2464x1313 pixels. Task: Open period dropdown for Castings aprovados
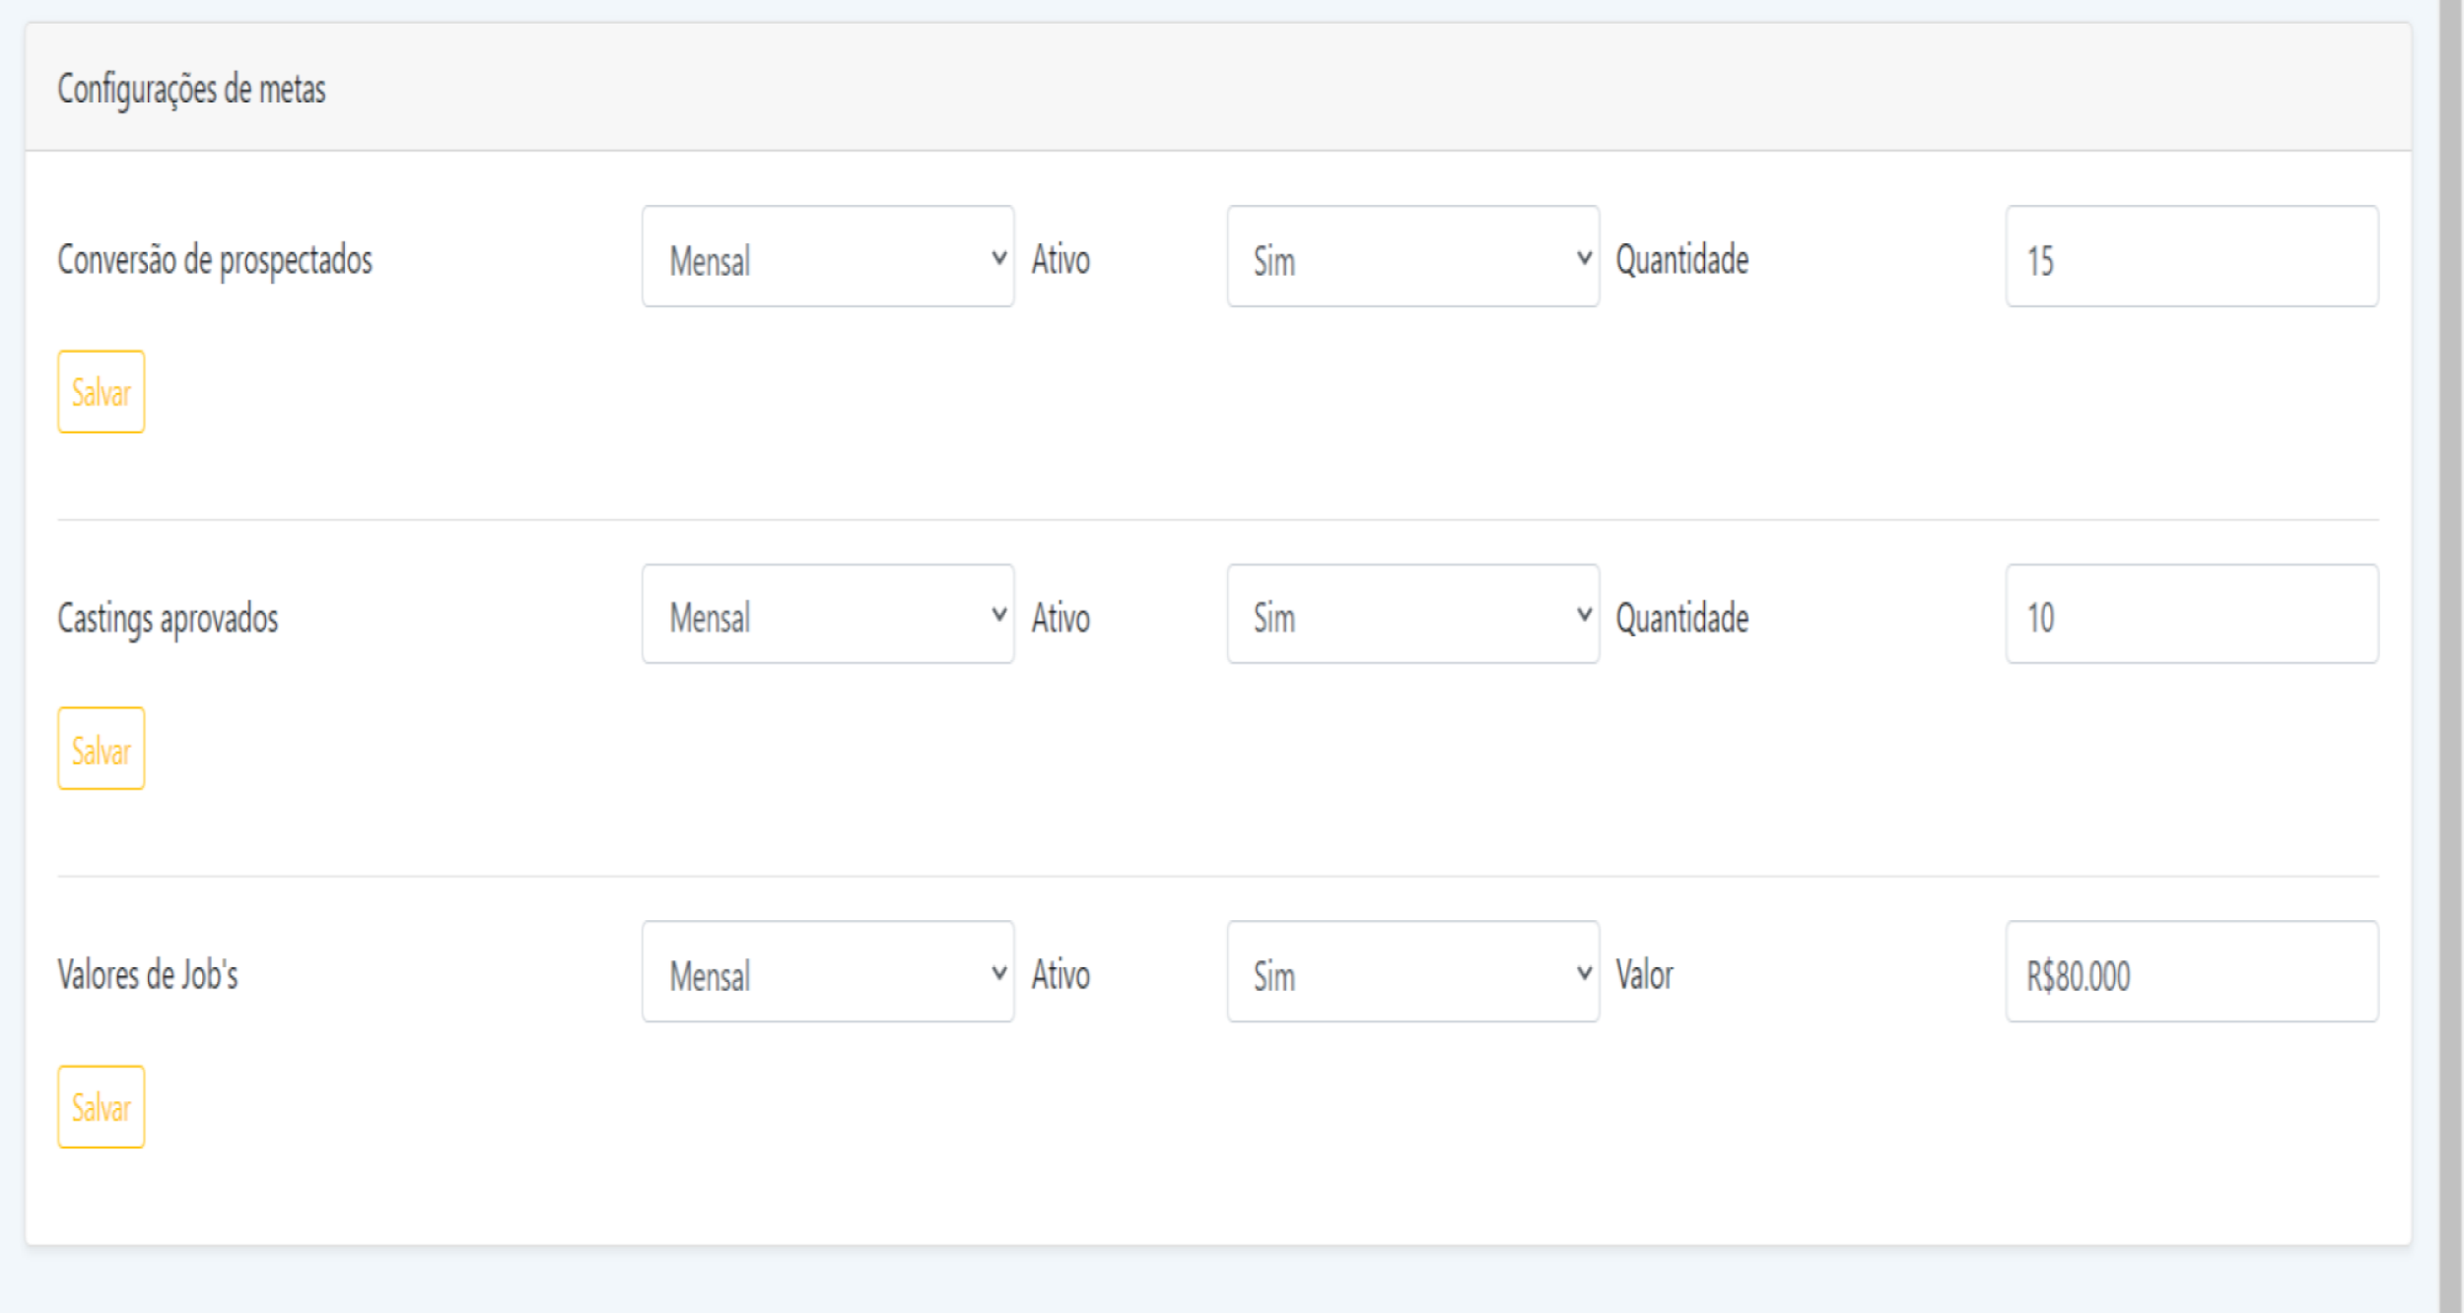827,615
